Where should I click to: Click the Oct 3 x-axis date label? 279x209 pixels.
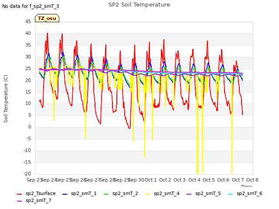pos(180,180)
